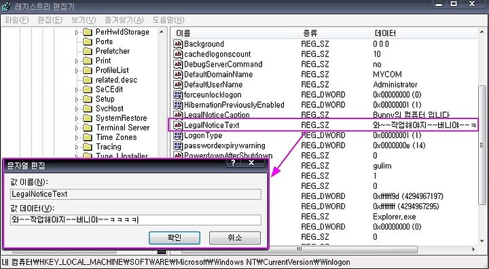
Task: Click the DefaultUserName value icon
Action: point(178,84)
